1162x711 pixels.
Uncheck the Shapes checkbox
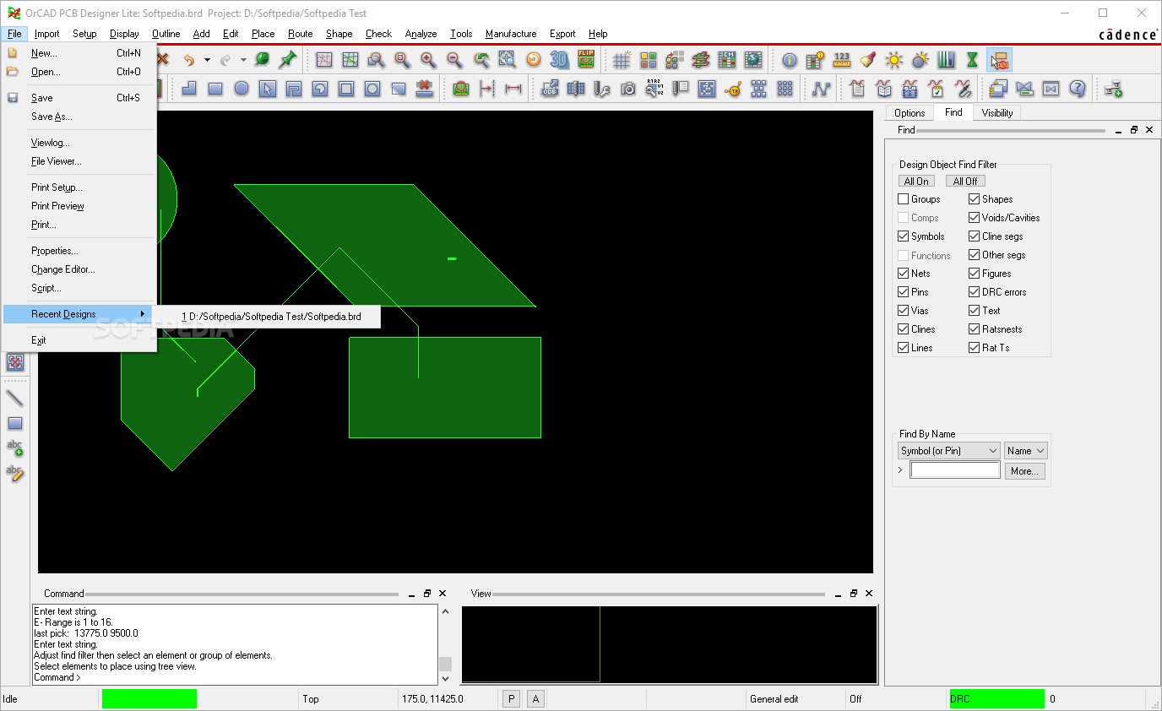(975, 199)
